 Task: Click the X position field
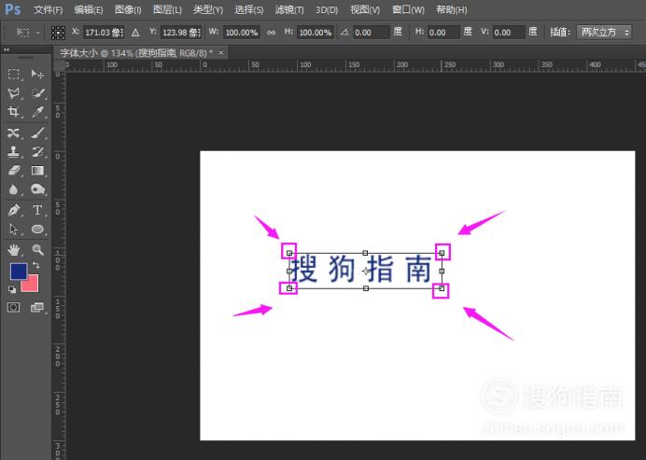click(104, 32)
